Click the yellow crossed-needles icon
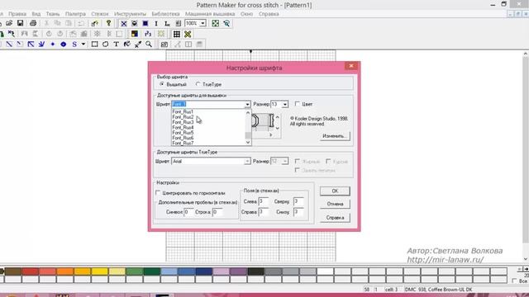529x297 pixels. (x=188, y=34)
